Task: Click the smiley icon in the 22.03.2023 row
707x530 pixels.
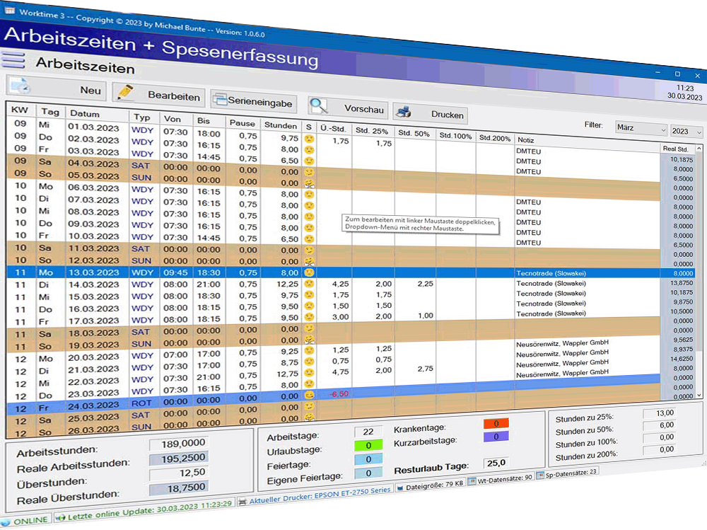Action: (x=309, y=373)
